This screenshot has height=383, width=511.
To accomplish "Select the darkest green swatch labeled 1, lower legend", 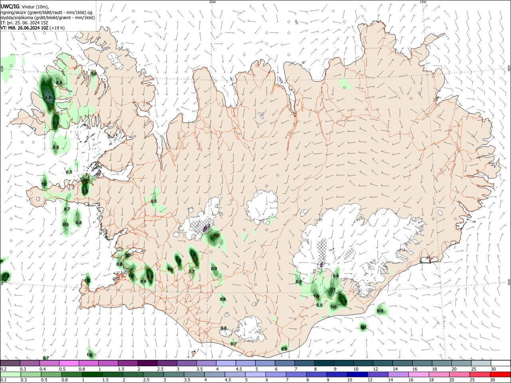I will point(92,375).
